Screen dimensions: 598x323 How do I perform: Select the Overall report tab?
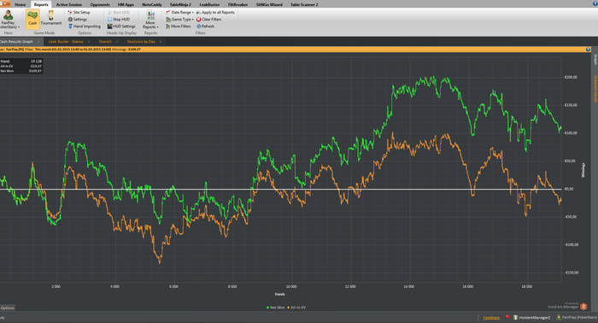click(x=105, y=42)
